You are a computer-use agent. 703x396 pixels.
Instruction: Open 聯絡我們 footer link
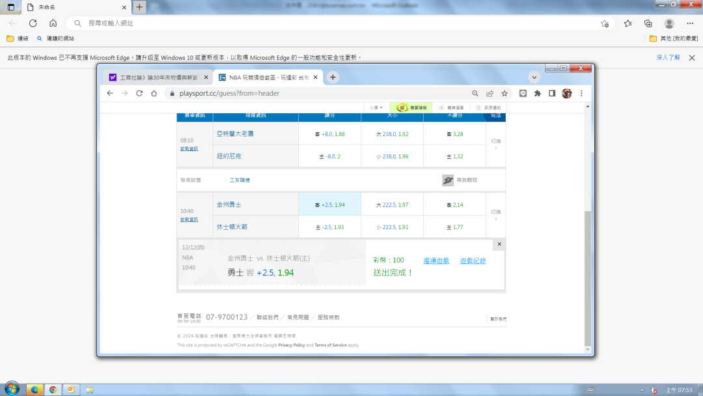[x=268, y=317]
